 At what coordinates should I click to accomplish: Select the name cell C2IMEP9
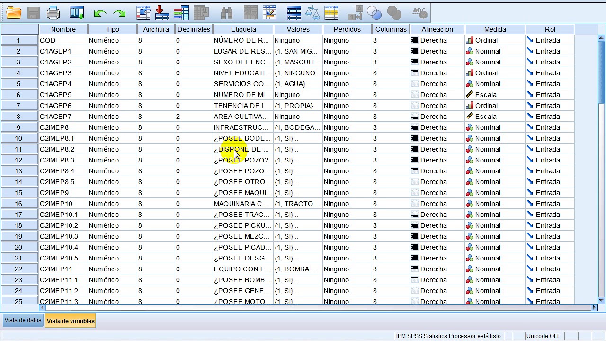[63, 193]
